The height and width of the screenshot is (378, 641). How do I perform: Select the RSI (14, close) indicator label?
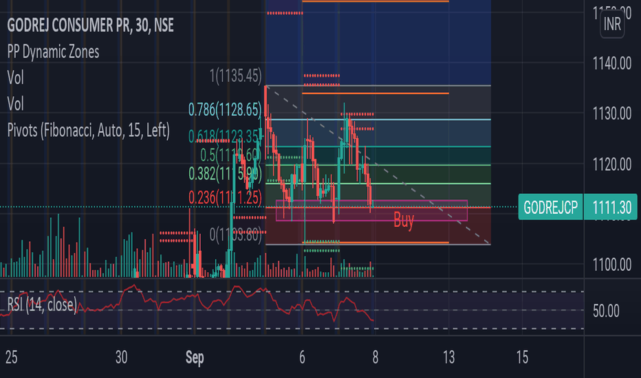pos(42,304)
